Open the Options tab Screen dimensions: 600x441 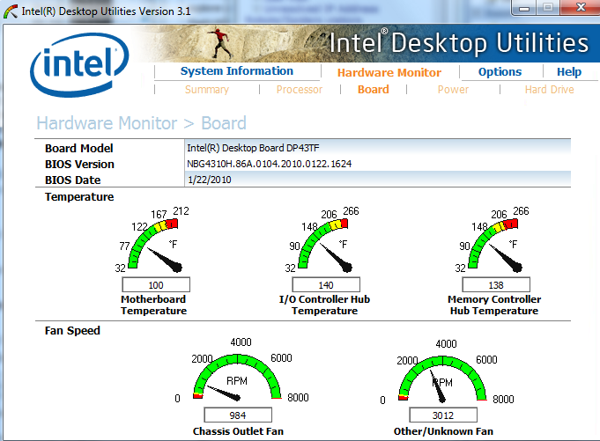pos(500,72)
